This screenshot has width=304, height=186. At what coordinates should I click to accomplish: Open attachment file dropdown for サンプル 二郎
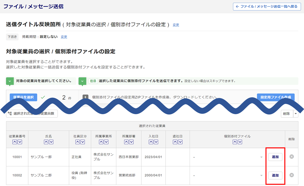(x=261, y=176)
